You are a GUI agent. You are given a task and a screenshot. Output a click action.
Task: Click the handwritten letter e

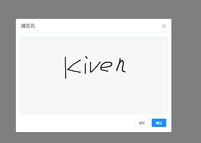coord(106,66)
